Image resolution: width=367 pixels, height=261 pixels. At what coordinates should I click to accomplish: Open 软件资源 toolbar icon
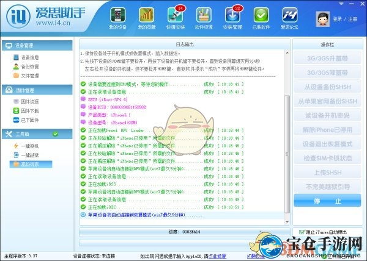[204, 19]
